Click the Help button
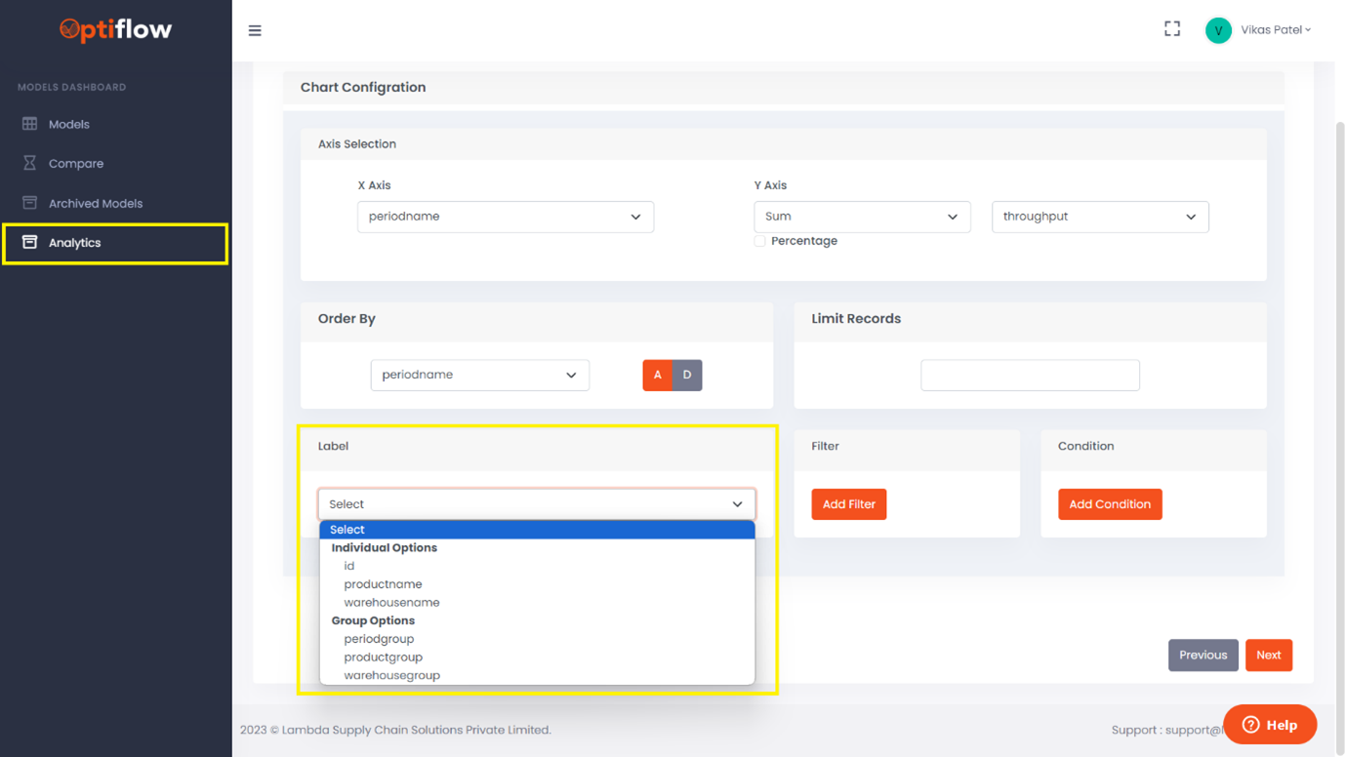This screenshot has height=757, width=1346. pos(1269,724)
